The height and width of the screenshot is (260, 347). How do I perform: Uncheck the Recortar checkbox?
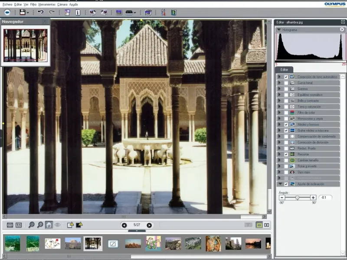click(286, 154)
